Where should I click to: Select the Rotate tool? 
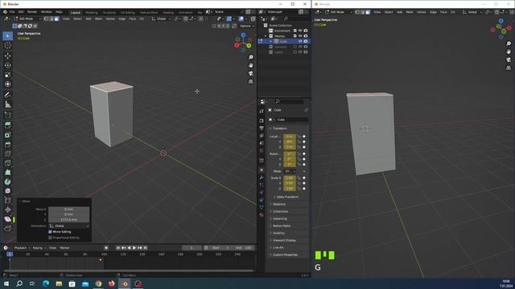point(7,65)
